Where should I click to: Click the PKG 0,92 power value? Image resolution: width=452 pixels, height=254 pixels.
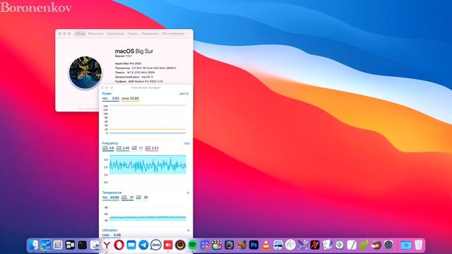(111, 99)
